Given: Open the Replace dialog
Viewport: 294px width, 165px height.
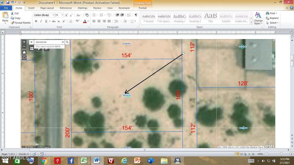Looking at the screenshot, I should (x=272, y=18).
